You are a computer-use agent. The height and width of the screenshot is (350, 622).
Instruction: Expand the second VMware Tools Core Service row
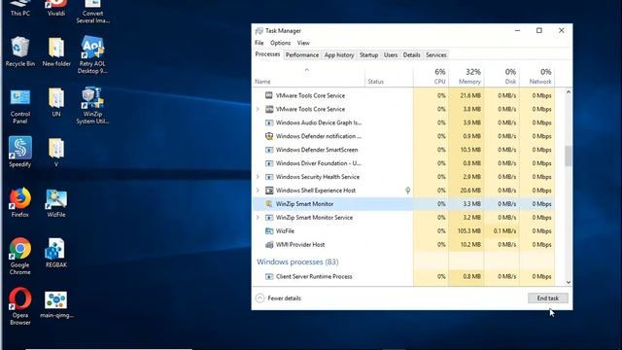[258, 109]
